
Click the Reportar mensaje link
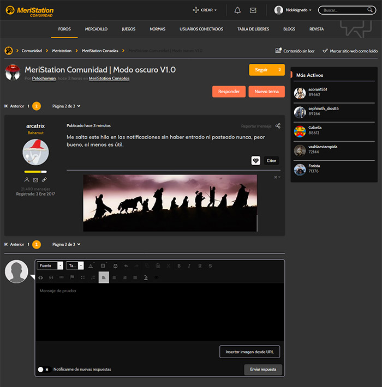(256, 126)
